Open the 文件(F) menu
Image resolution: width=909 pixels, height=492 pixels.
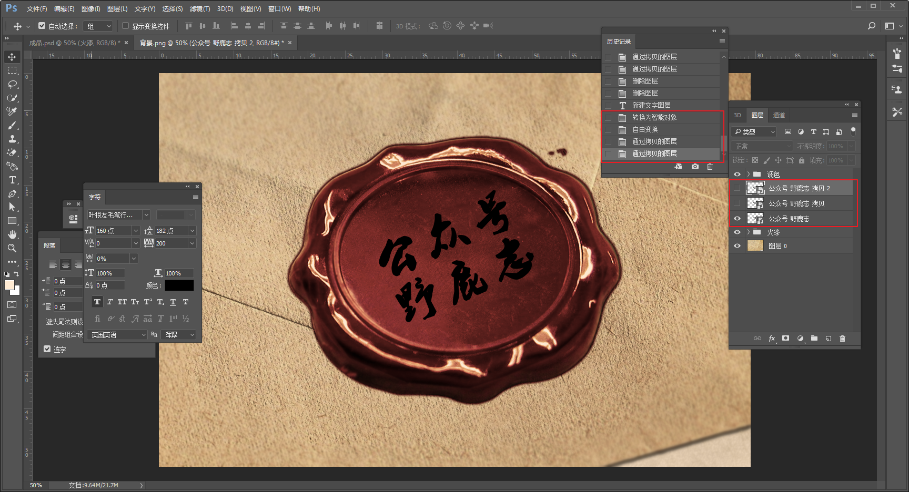(x=37, y=9)
